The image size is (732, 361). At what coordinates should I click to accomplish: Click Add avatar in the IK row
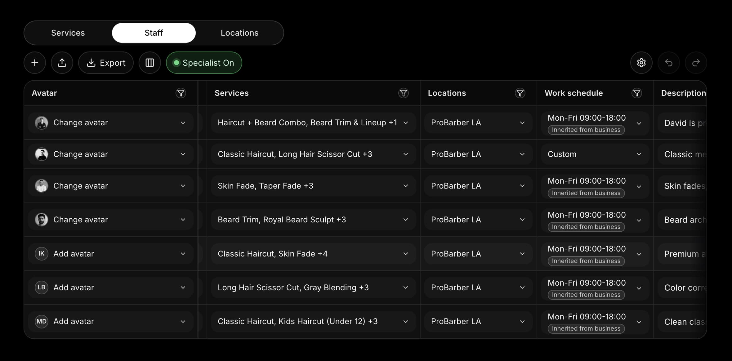point(74,253)
